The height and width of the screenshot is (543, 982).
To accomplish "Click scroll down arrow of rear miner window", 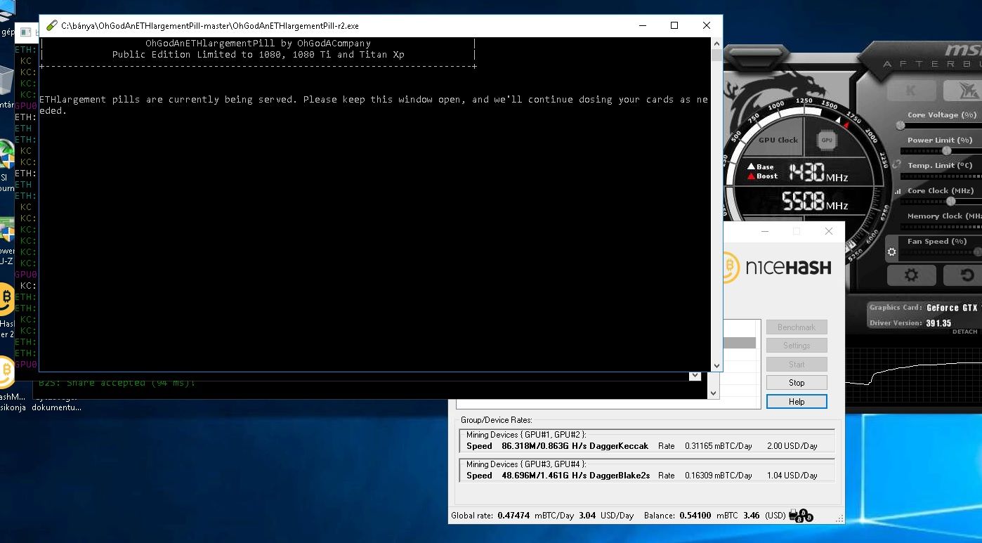I will (714, 393).
